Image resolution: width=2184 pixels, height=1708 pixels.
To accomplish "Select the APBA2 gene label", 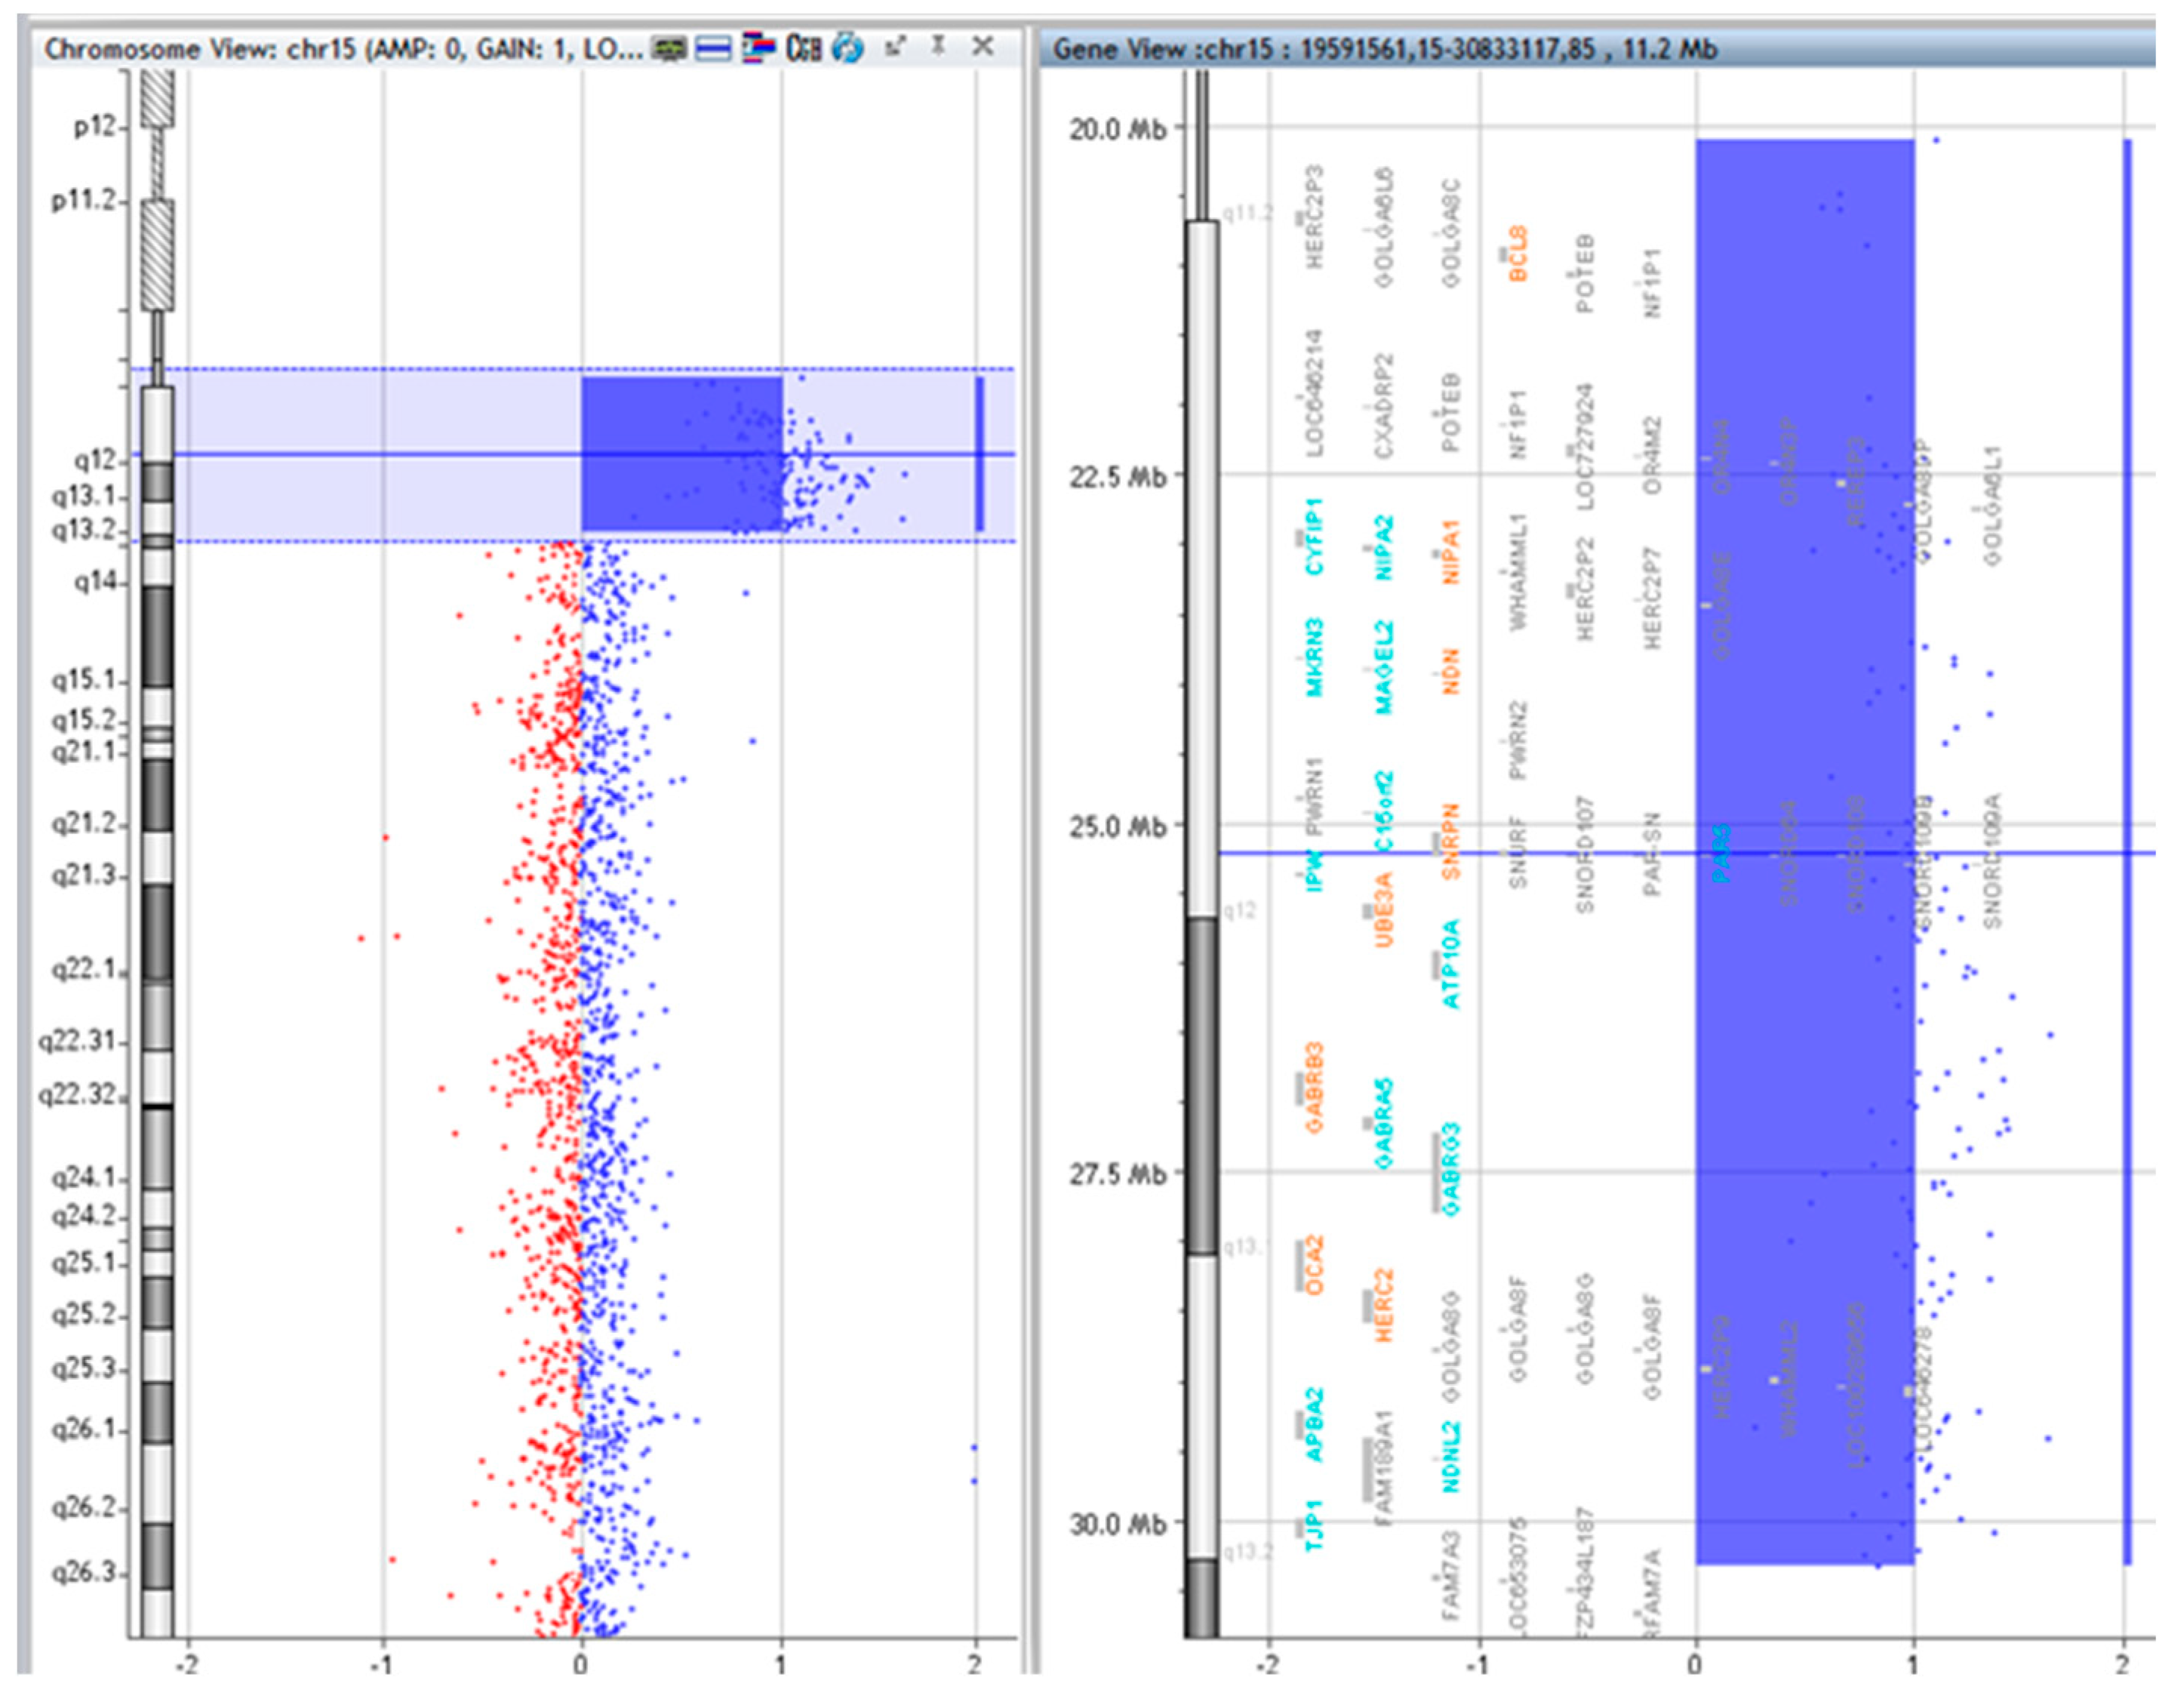I will click(x=1314, y=1426).
